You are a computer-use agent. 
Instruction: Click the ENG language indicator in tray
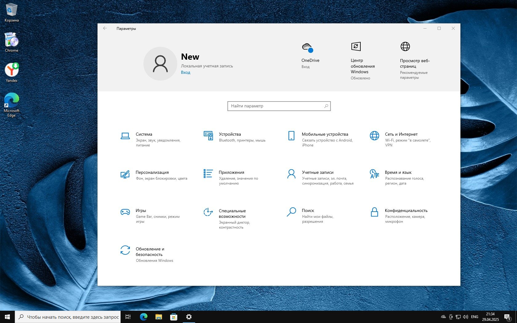pyautogui.click(x=475, y=317)
